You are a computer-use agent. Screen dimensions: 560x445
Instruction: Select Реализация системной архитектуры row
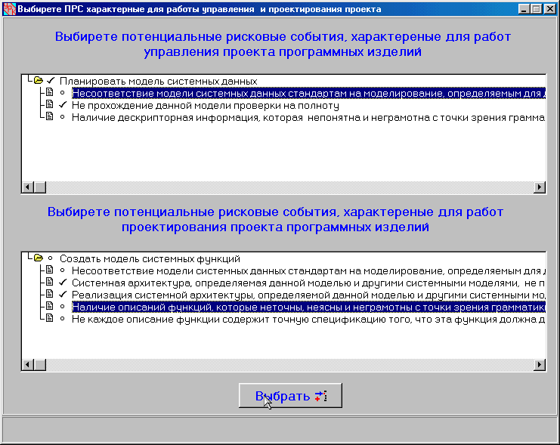point(308,295)
